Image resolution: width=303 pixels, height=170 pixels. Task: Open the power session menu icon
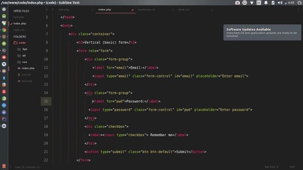(x=299, y=3)
